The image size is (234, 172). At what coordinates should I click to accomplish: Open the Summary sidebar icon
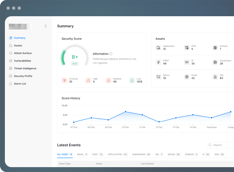click(11, 38)
